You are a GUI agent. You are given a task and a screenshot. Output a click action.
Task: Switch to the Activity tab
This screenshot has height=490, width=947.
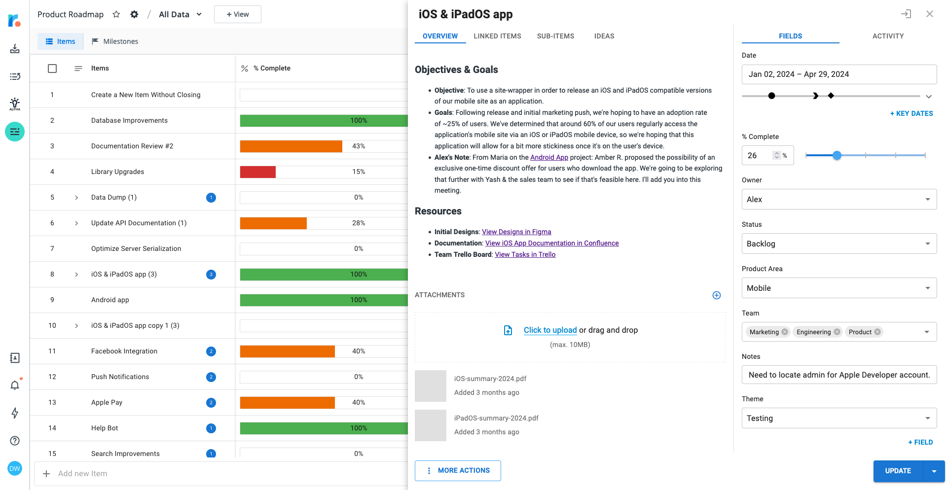[888, 36]
